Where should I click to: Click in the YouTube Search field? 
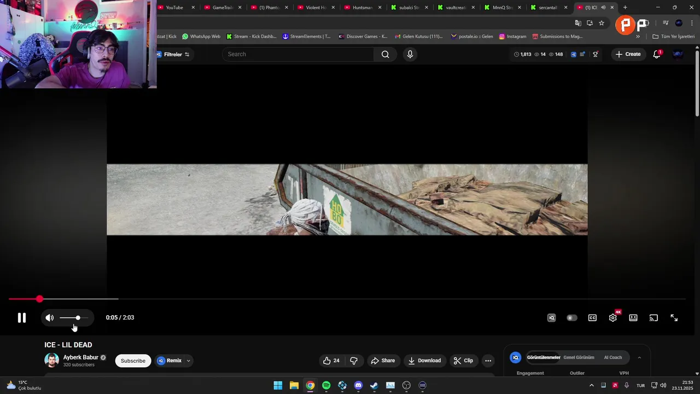(298, 54)
